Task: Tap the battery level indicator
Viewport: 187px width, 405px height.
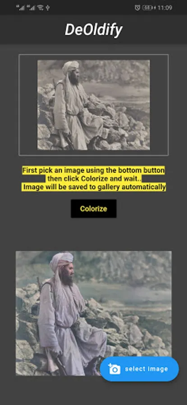Action: click(147, 8)
